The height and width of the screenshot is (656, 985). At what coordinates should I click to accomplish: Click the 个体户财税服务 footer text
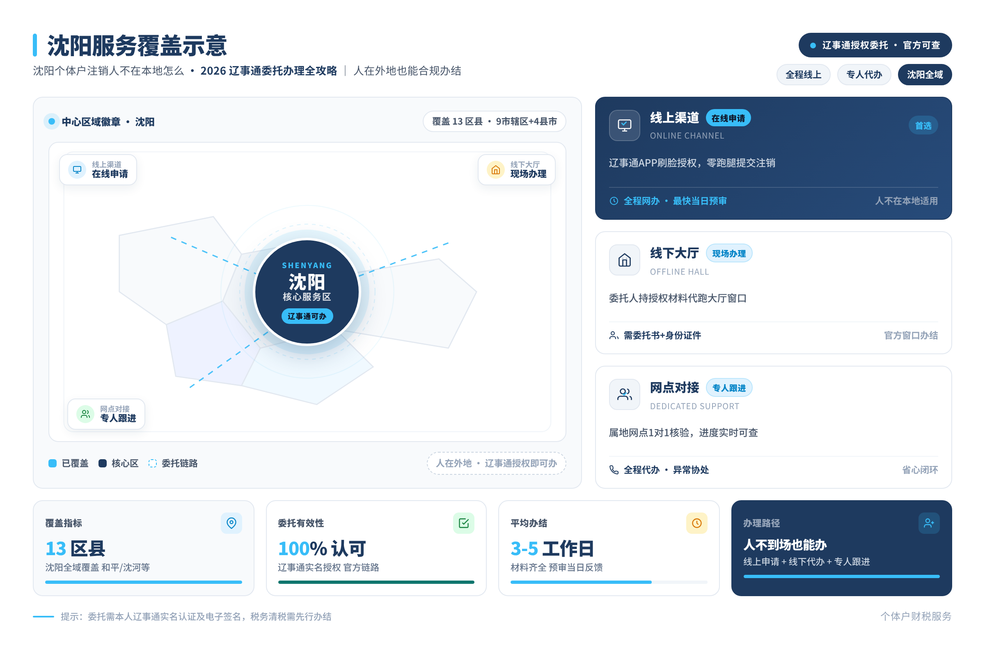pos(916,616)
